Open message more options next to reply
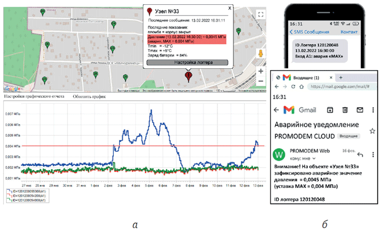 (x=373, y=154)
